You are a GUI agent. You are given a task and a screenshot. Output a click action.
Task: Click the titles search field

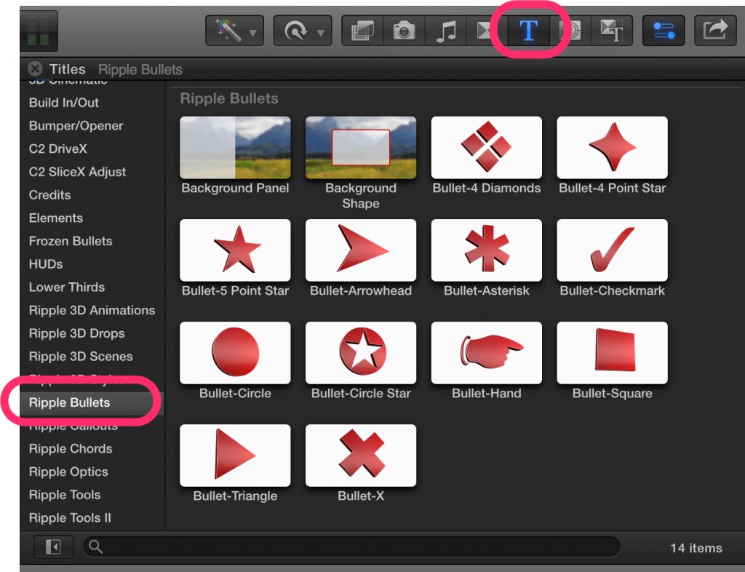pos(351,547)
